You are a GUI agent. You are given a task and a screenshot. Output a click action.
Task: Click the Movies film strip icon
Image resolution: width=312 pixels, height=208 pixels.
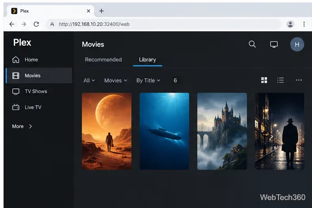point(16,76)
